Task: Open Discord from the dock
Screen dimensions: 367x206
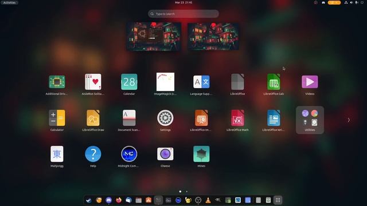Action: pyautogui.click(x=108, y=200)
